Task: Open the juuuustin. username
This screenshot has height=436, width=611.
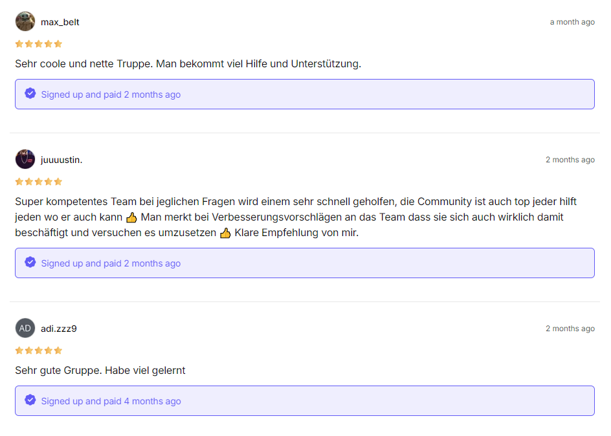Action: [x=61, y=160]
